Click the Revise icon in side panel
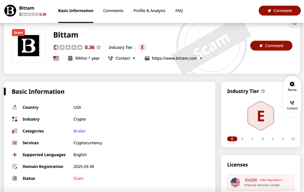Viewport: 304px width, 192px height. (x=292, y=84)
